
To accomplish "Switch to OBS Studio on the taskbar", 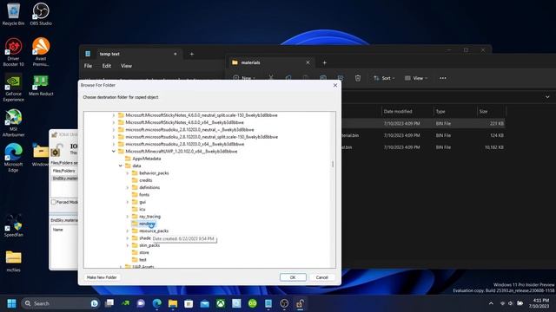I will coord(284,303).
